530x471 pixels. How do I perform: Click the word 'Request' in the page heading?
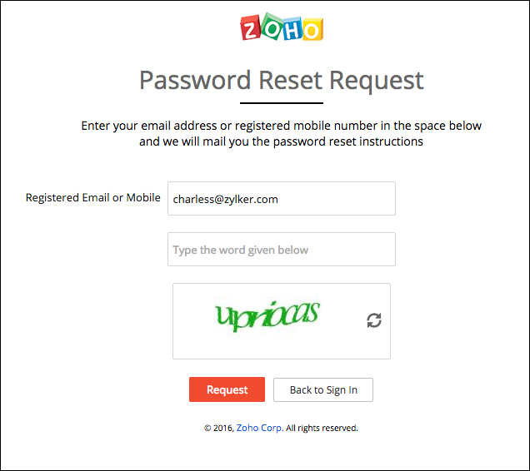(377, 81)
